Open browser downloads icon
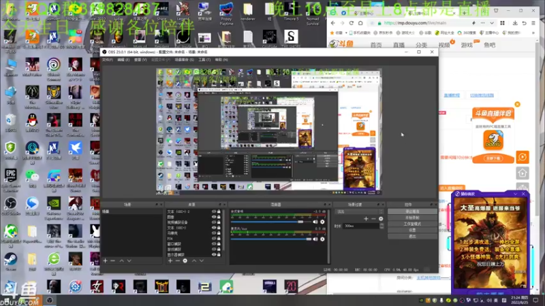The width and height of the screenshot is (545, 306). [x=515, y=23]
